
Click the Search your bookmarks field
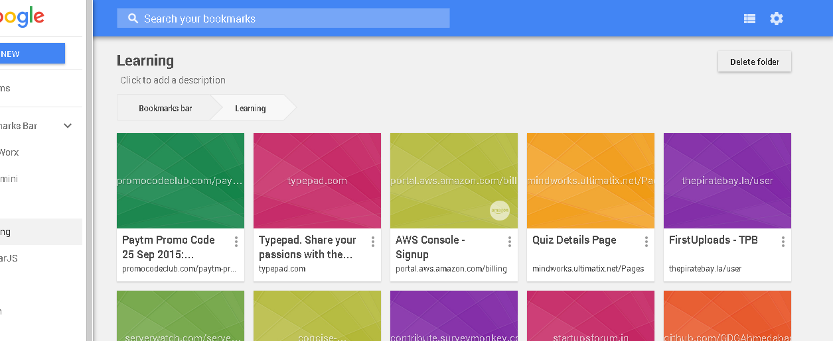[x=283, y=19]
